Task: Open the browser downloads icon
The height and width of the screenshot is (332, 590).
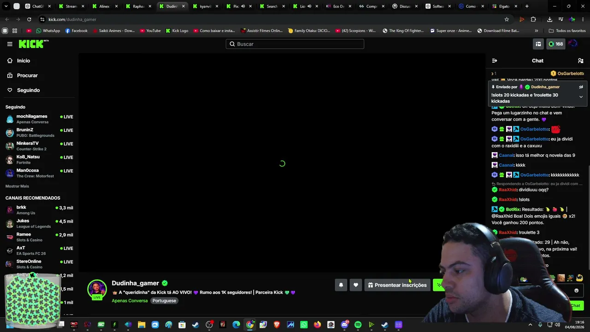Action: (x=549, y=19)
